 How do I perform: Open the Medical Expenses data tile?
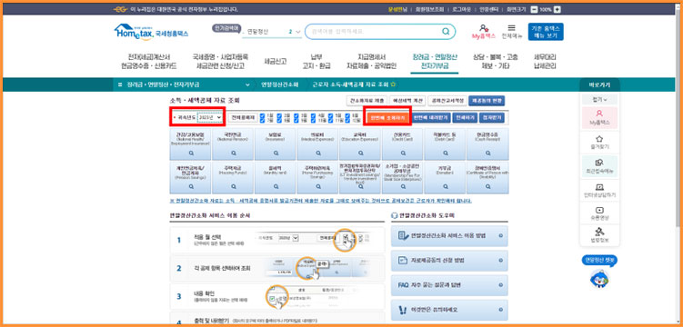pyautogui.click(x=317, y=144)
